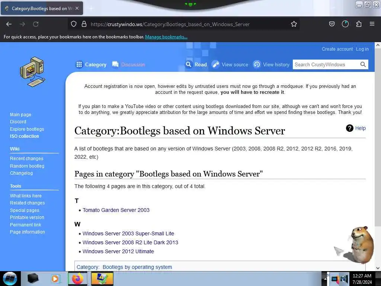Open the extensions puzzle icon

[359, 24]
